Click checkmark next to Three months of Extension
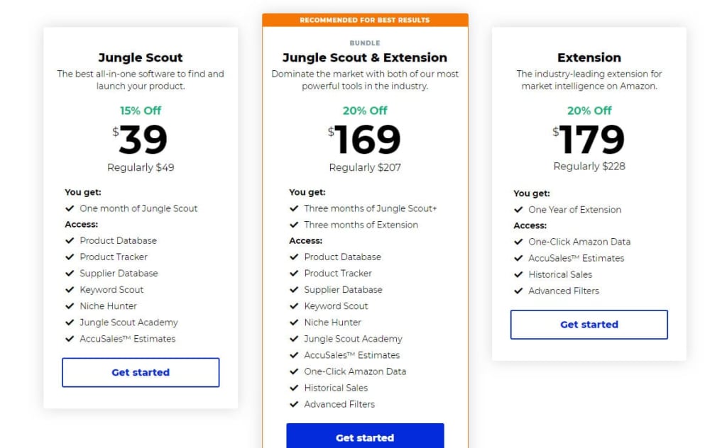Screen dimensions: 727x448 [x=294, y=225]
